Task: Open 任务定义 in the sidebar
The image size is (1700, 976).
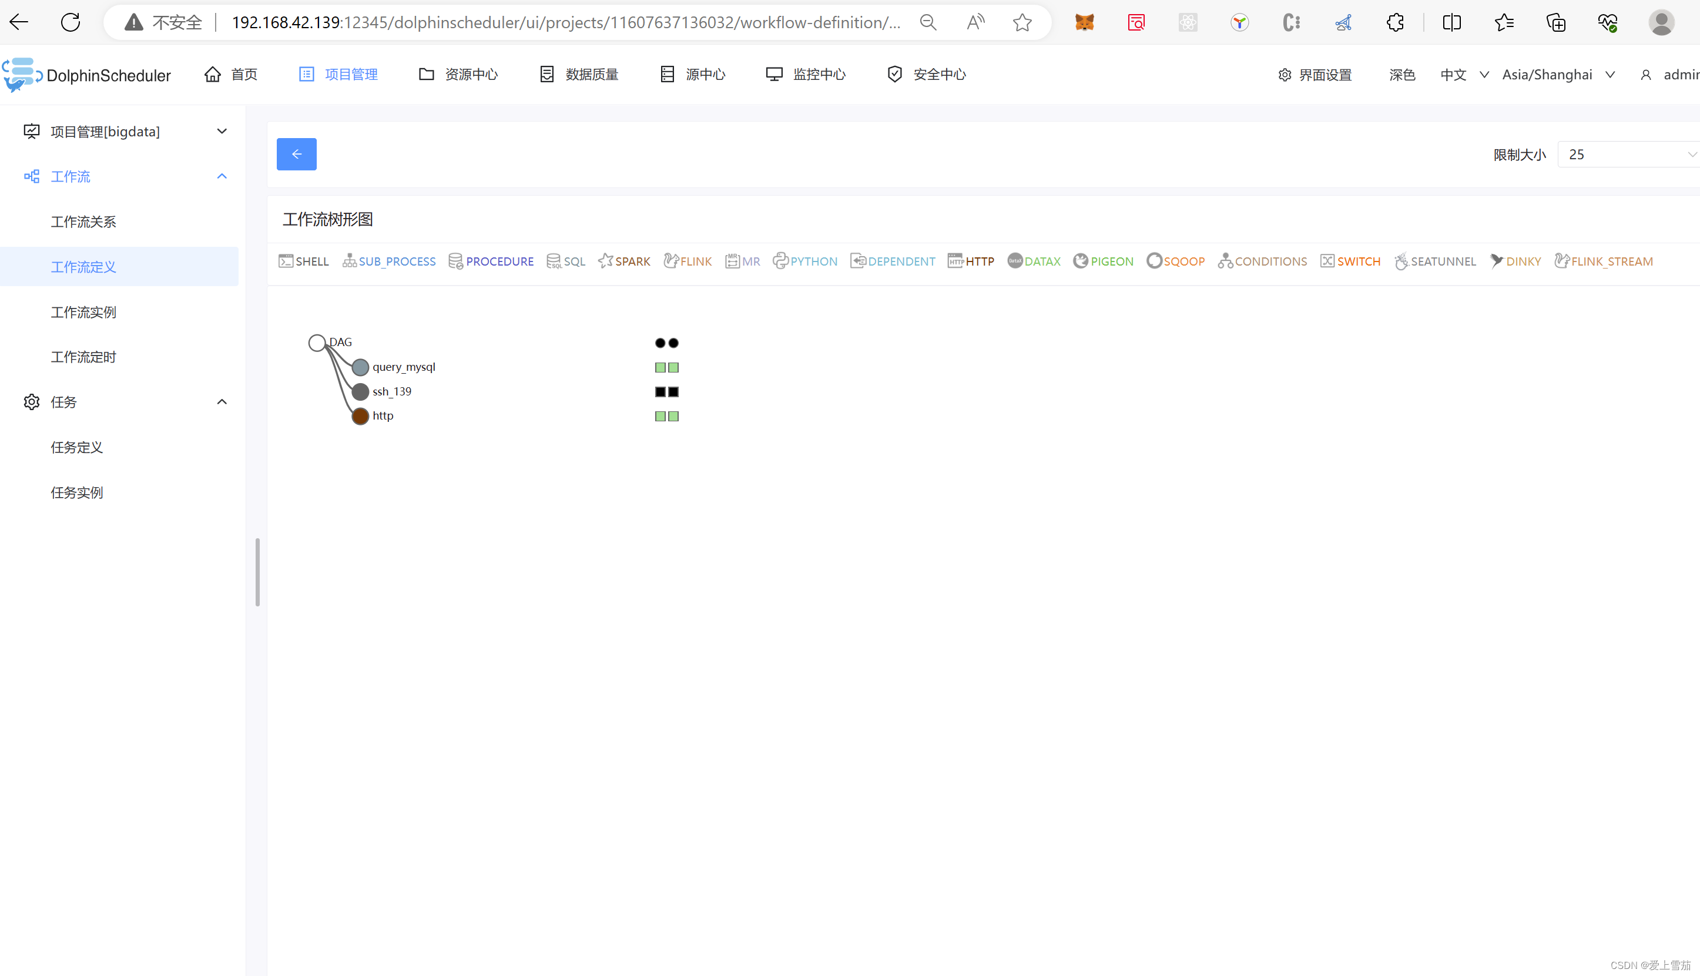Action: click(x=77, y=447)
